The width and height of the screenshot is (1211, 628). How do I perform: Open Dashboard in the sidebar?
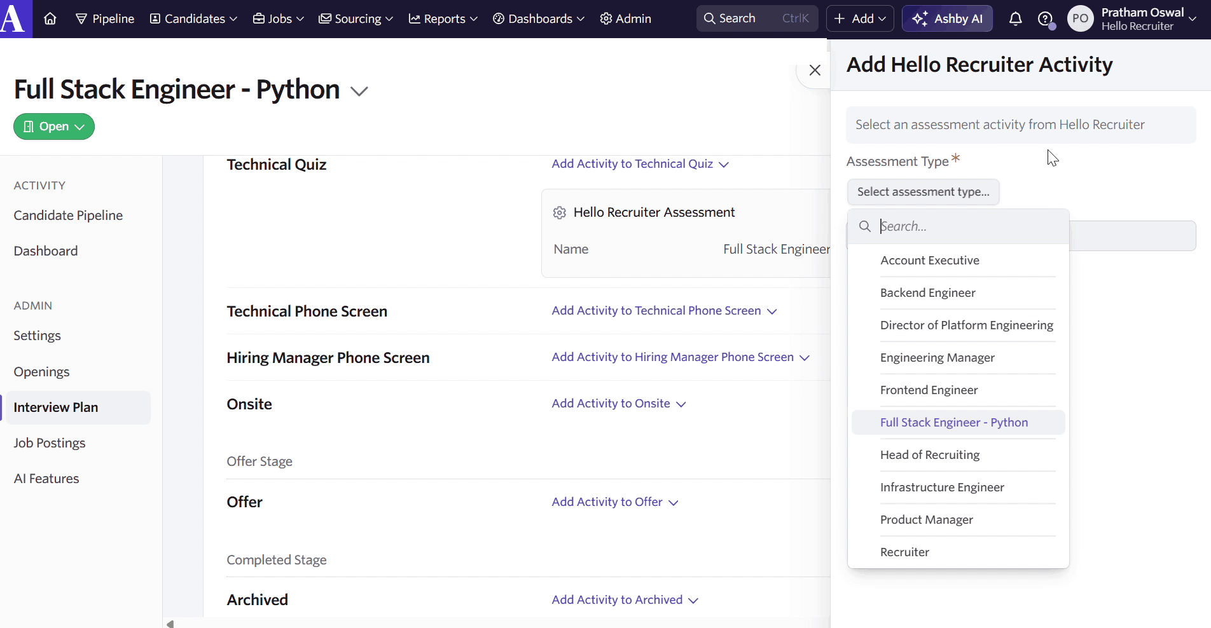[x=46, y=251]
